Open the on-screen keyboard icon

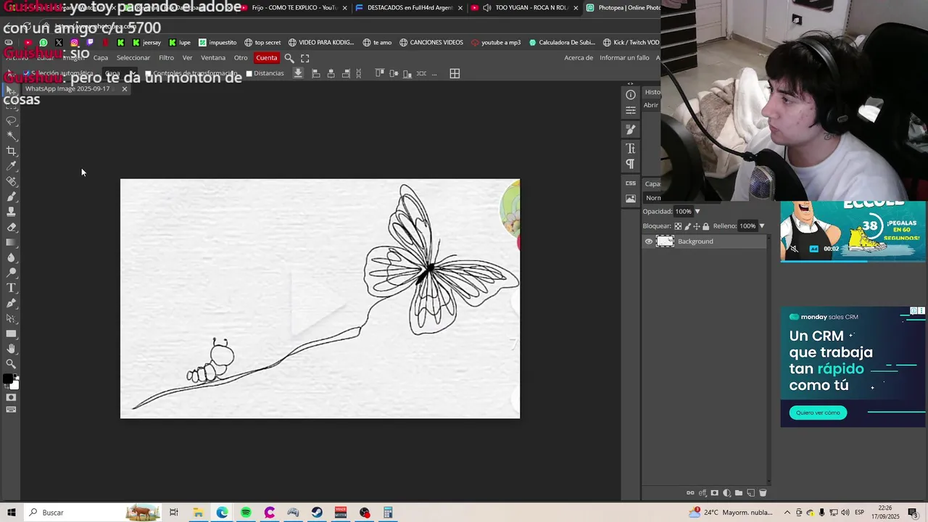click(x=11, y=410)
